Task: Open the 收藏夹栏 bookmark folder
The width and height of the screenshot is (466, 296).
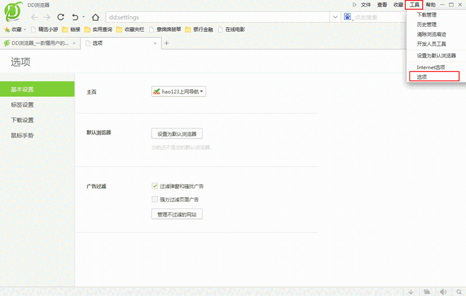Action: click(130, 29)
